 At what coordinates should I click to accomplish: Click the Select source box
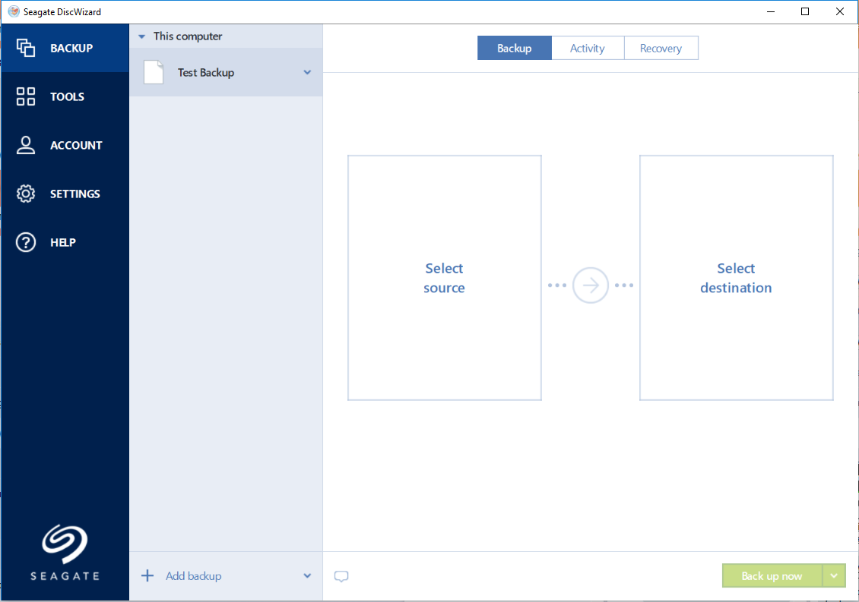(x=444, y=278)
